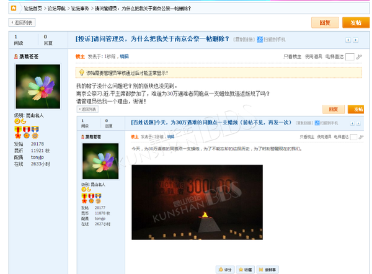Screen dimensions: 372x274
Task: Click the embedded post's 电梯直达 input box
Action: click(353, 137)
